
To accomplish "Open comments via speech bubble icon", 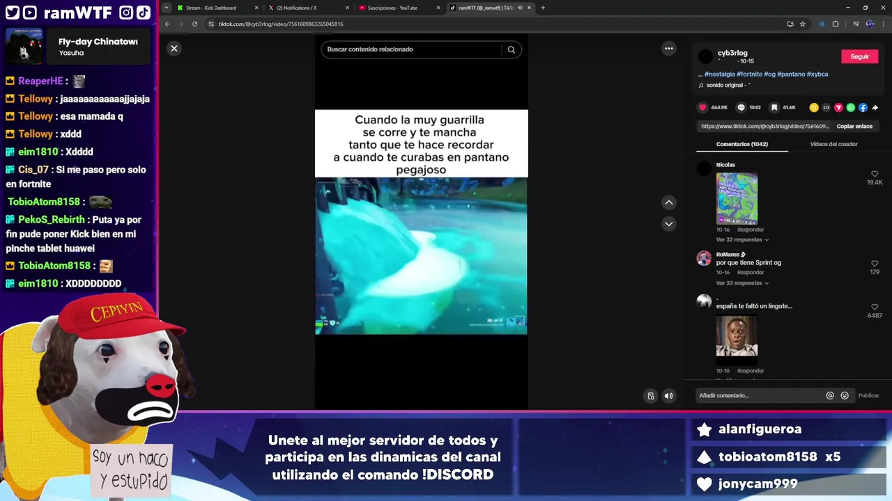I will [x=741, y=107].
